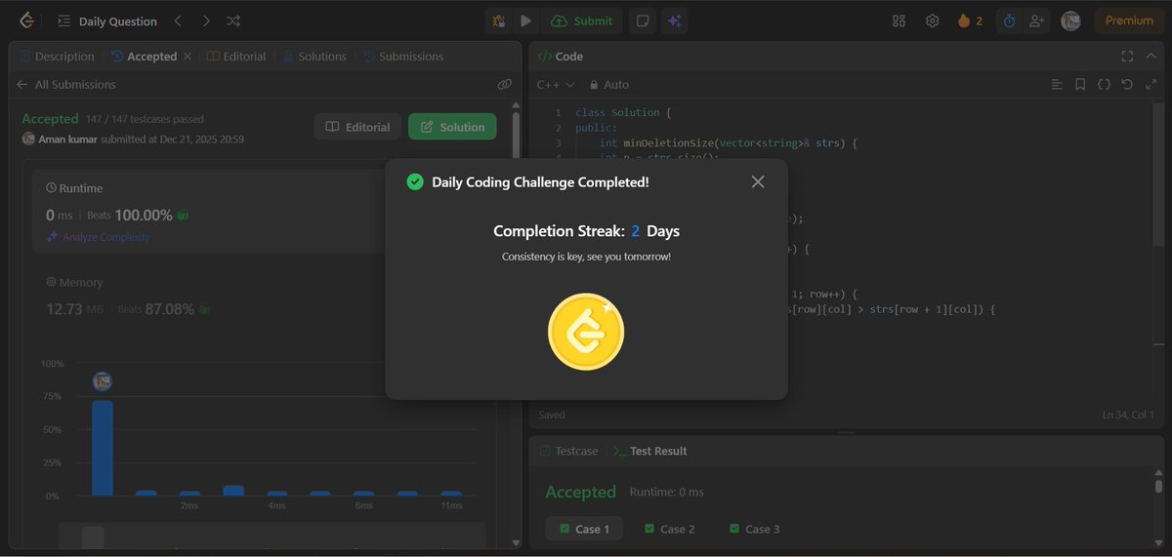Click the curly braces icon

pos(1104,85)
